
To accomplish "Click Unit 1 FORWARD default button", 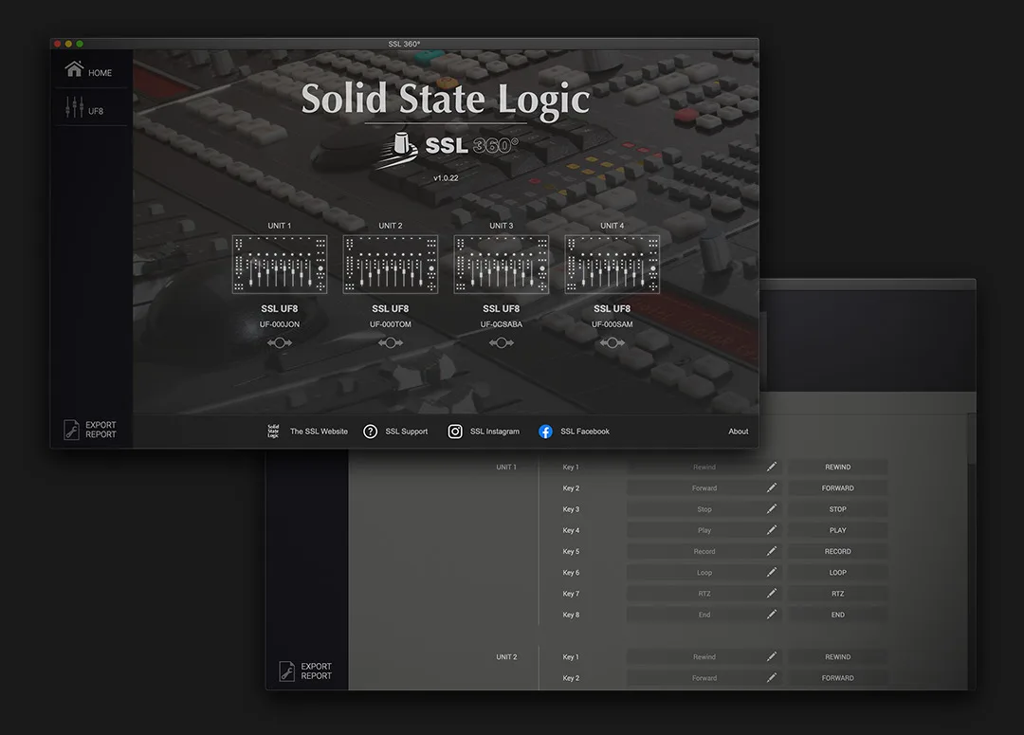I will coord(837,487).
